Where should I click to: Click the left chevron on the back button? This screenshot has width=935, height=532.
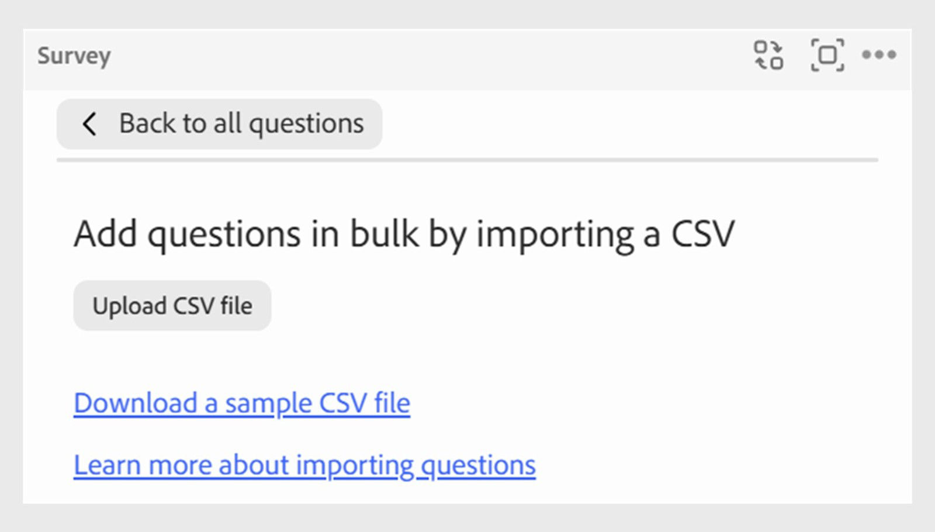[89, 124]
